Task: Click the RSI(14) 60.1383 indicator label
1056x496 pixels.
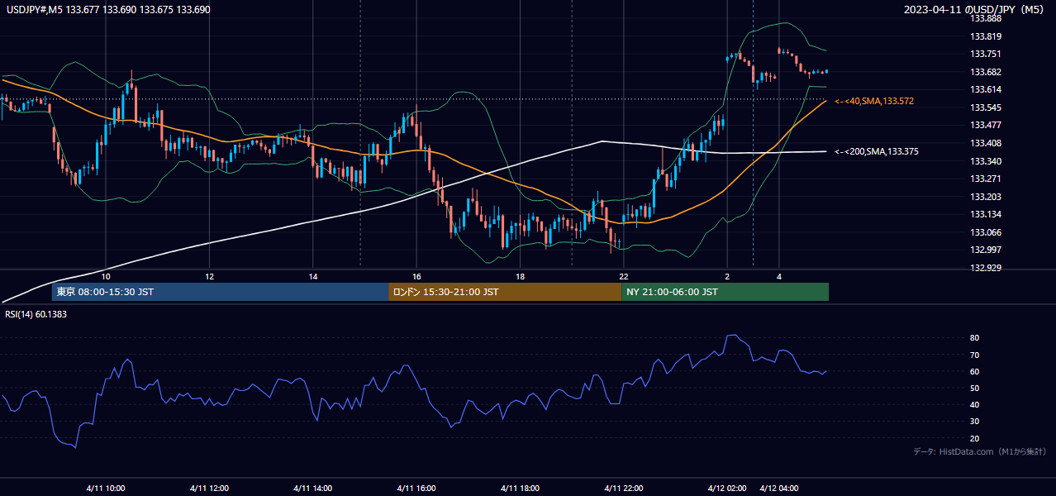Action: click(36, 314)
